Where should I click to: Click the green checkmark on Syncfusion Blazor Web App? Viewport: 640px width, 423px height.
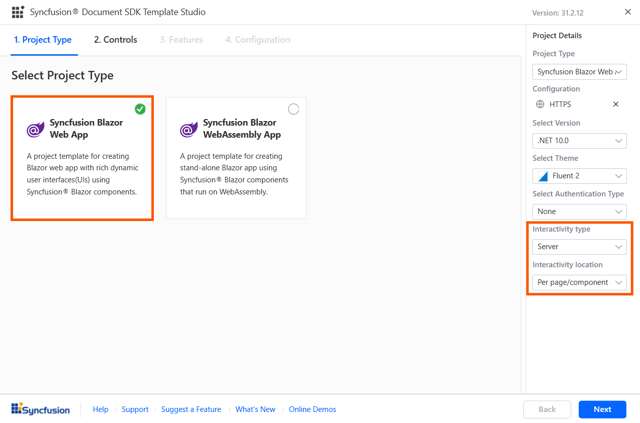click(x=140, y=109)
